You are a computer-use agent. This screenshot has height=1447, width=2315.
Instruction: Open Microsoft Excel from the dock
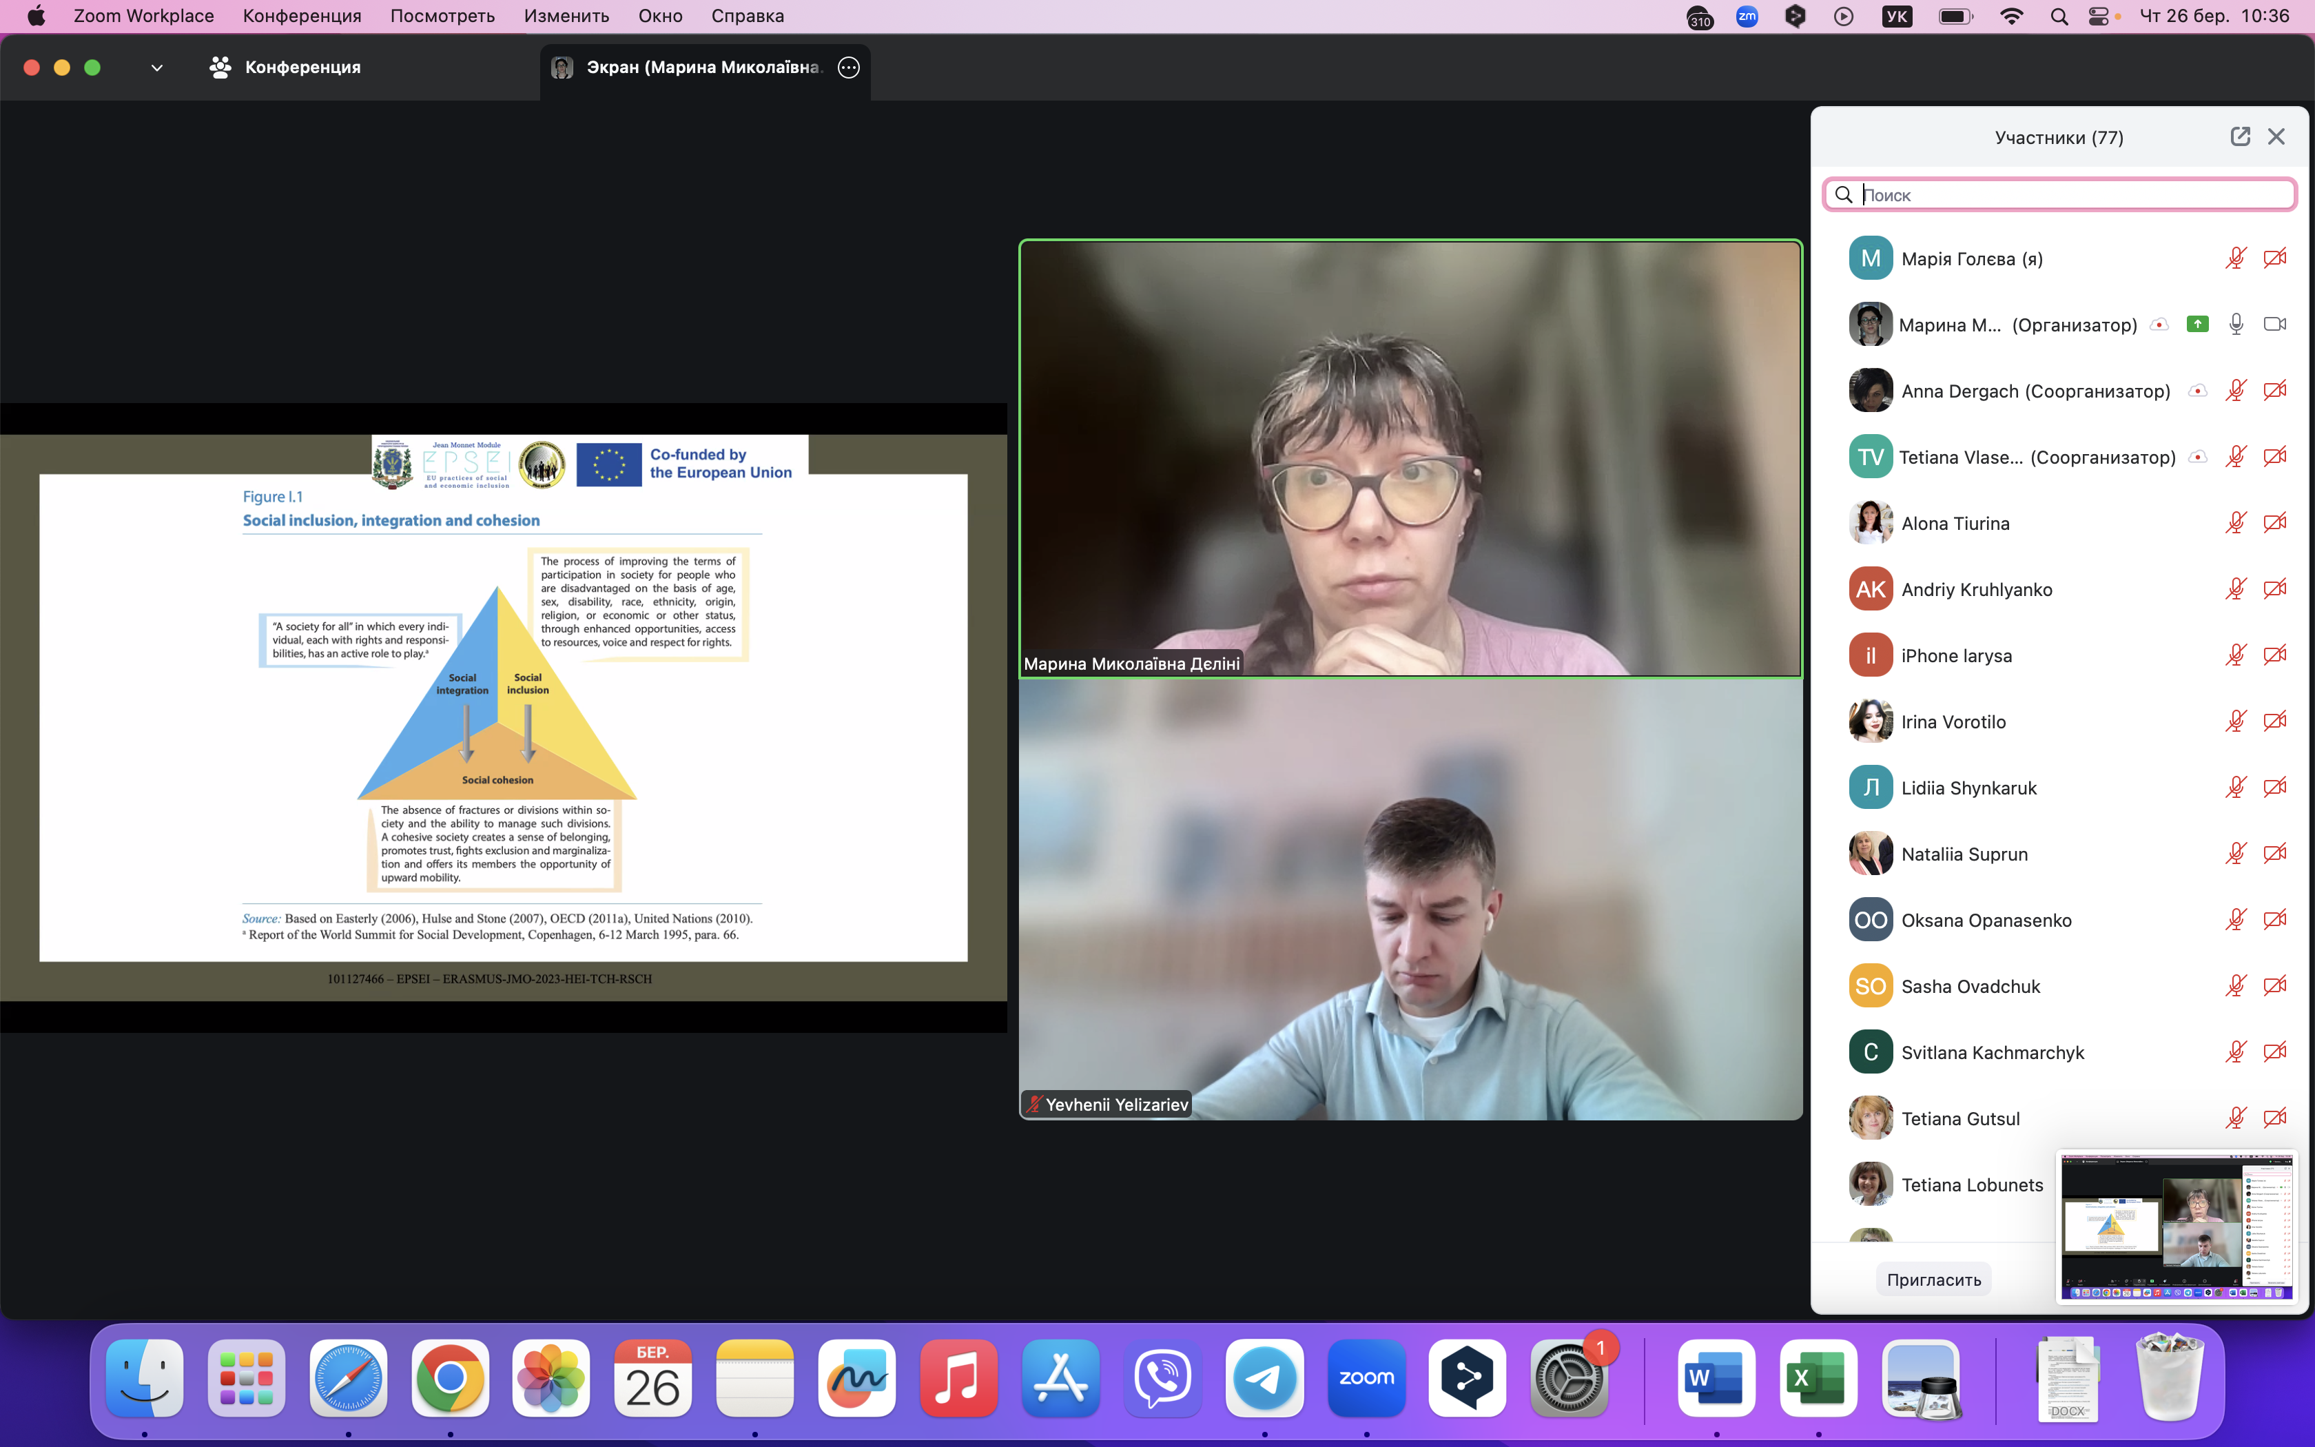(x=1818, y=1378)
